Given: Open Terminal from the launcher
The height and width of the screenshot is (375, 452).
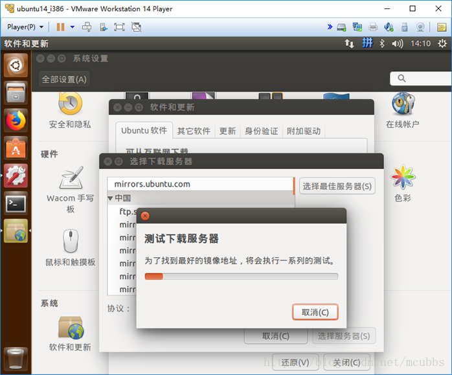Looking at the screenshot, I should click(16, 203).
